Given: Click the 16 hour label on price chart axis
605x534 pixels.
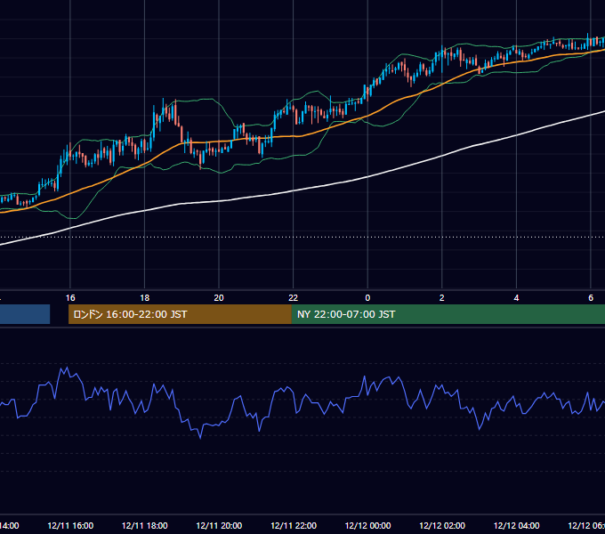Looking at the screenshot, I should coord(70,298).
